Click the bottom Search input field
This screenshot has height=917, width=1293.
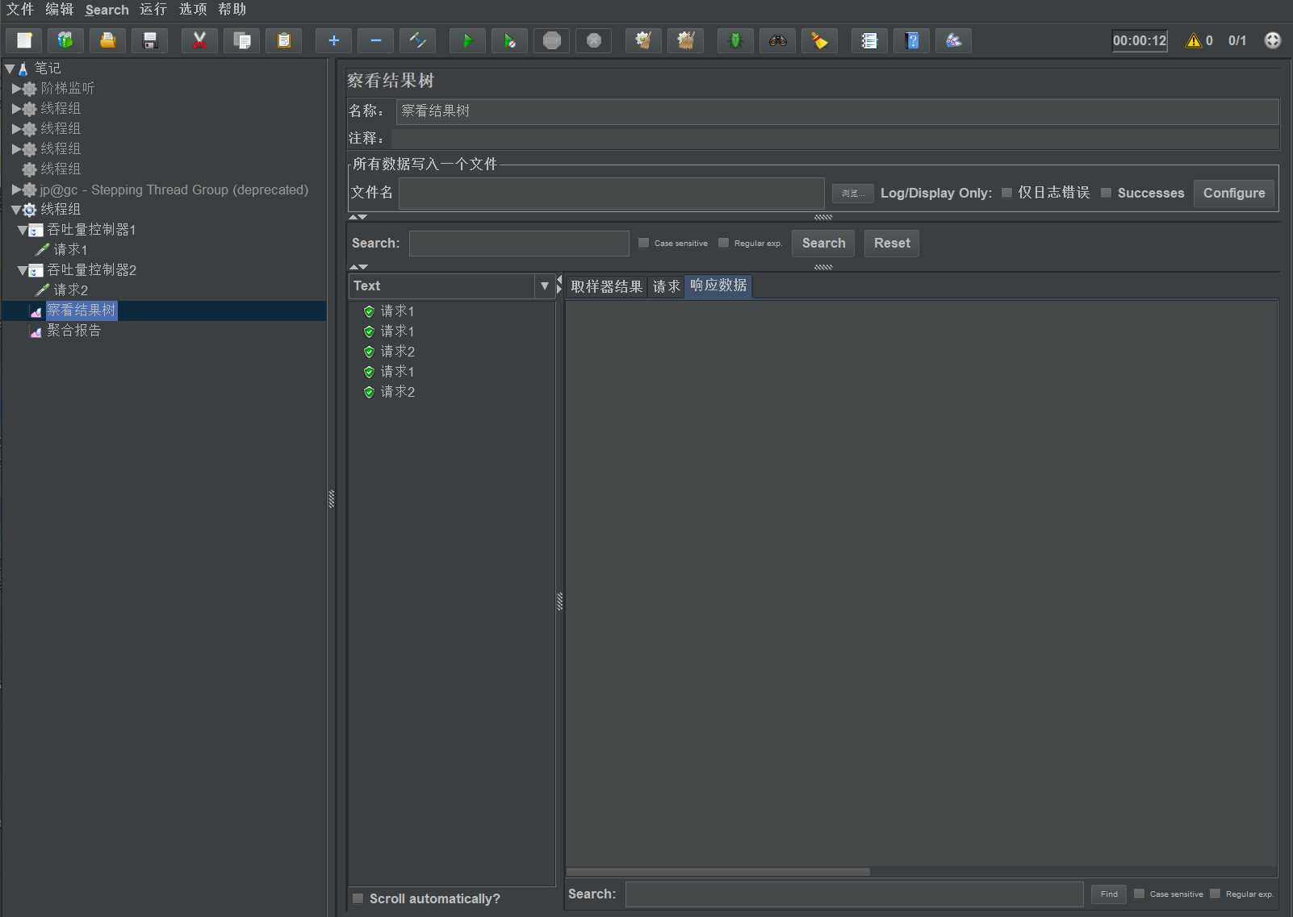point(854,894)
